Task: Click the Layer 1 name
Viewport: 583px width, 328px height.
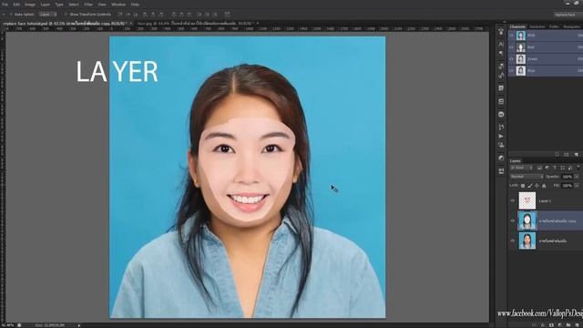Action: 545,200
